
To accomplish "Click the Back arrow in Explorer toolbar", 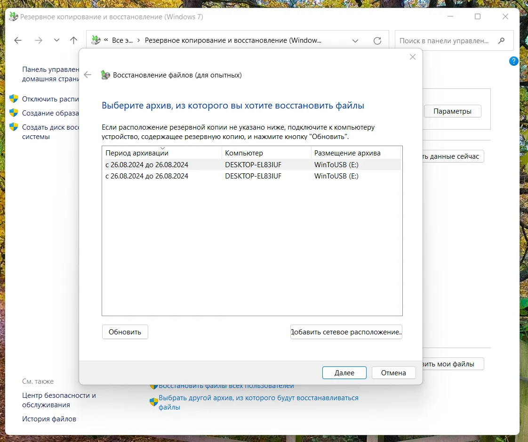I will pyautogui.click(x=18, y=40).
